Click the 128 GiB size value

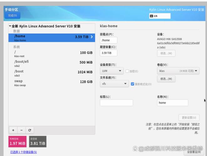pyautogui.click(x=86, y=82)
